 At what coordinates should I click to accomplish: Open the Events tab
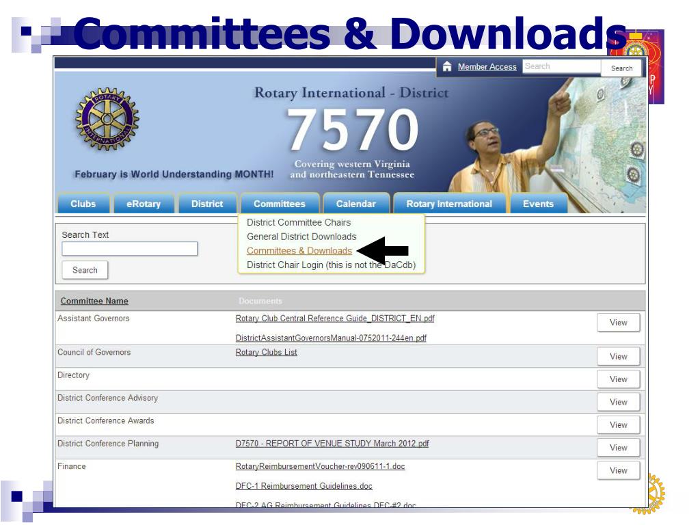[x=539, y=204]
